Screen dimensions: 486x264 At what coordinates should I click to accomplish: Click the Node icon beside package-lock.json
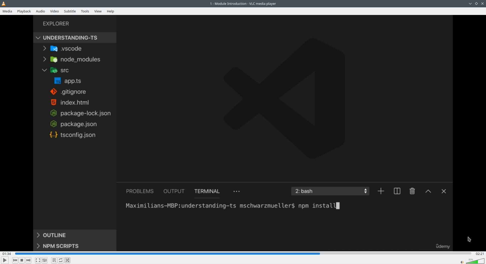coord(54,113)
